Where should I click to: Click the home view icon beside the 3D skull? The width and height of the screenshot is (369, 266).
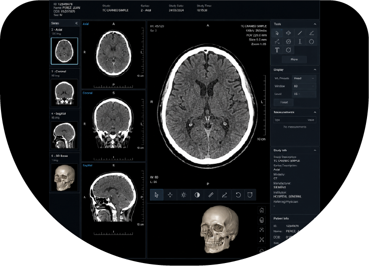262,210
